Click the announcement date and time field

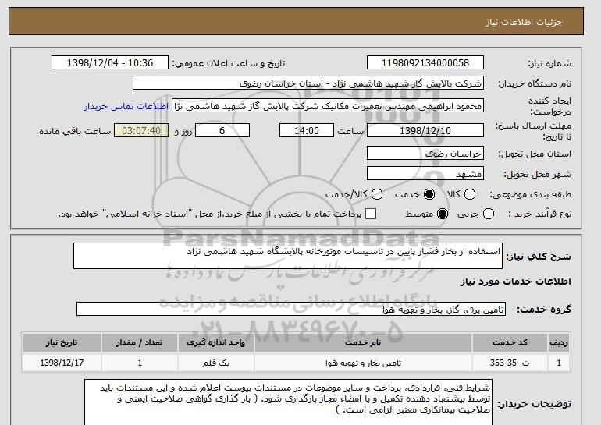[110, 63]
